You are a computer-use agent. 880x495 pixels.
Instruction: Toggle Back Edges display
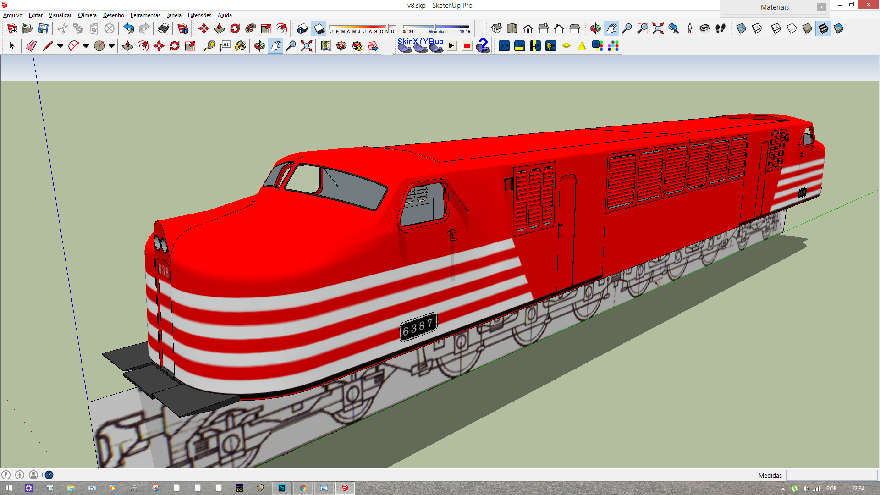click(x=757, y=29)
